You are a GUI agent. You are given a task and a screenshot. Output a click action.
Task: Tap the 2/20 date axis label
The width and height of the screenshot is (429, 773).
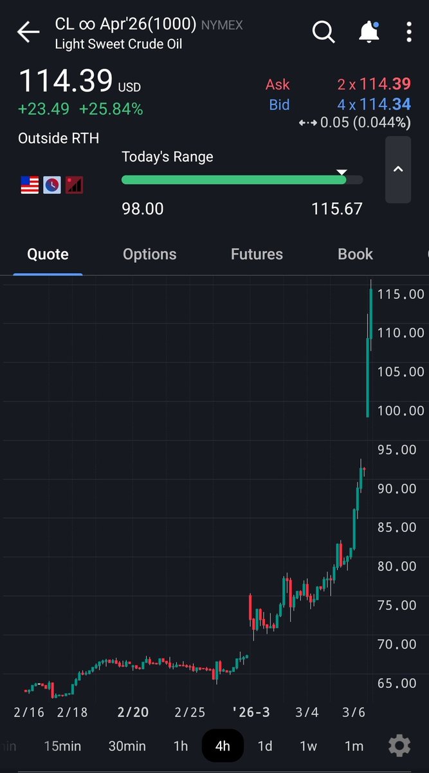(x=133, y=712)
